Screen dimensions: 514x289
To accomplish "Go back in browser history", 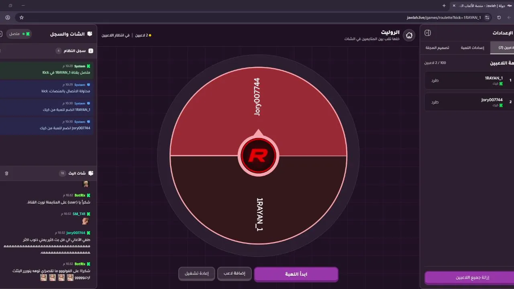I will pyautogui.click(x=509, y=18).
